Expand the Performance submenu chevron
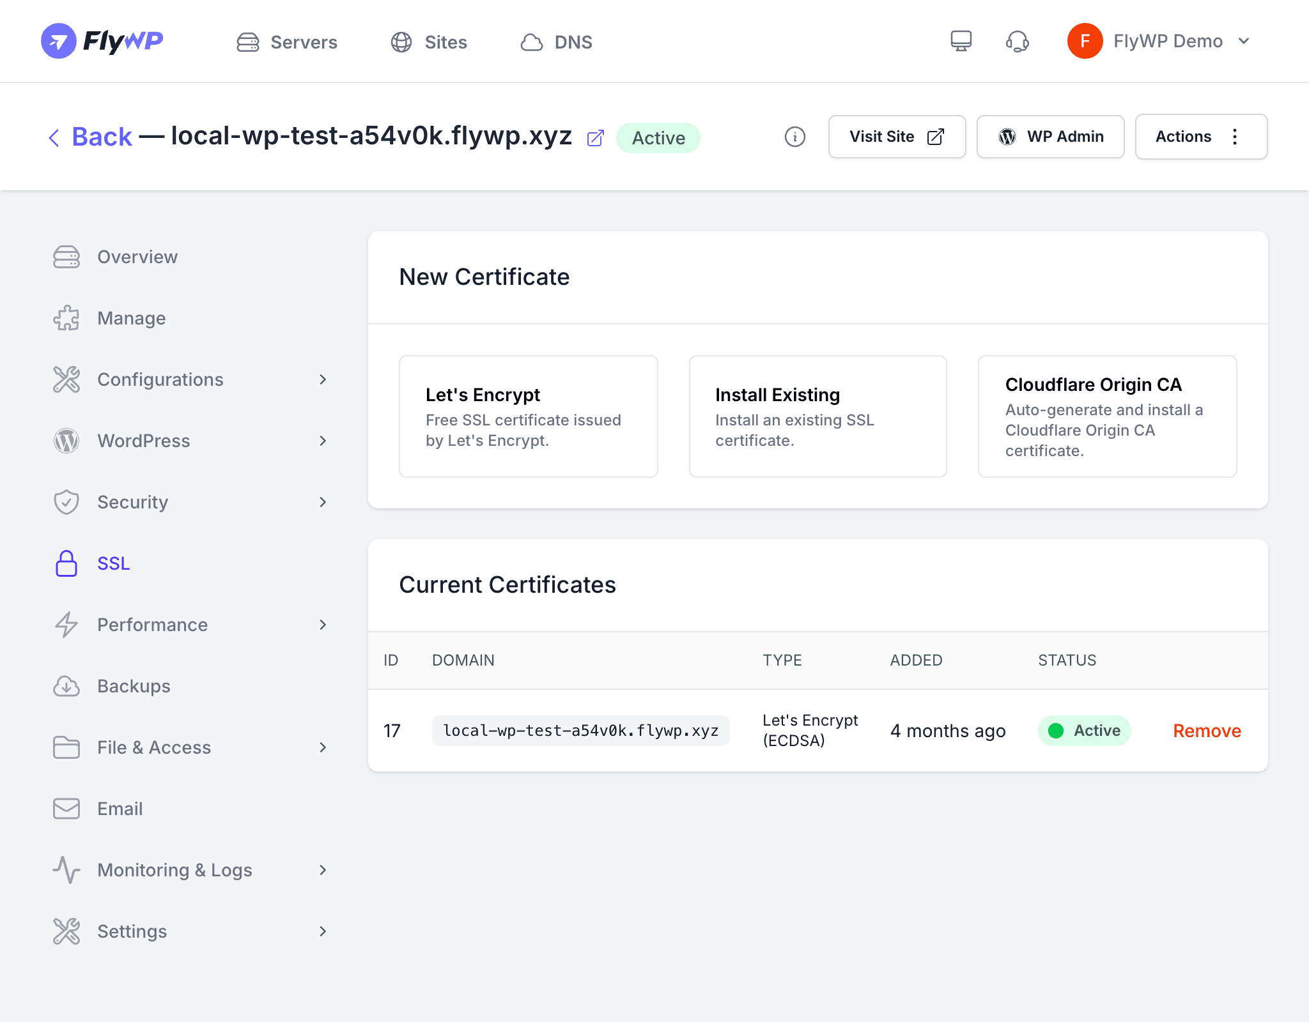The image size is (1309, 1022). click(323, 625)
